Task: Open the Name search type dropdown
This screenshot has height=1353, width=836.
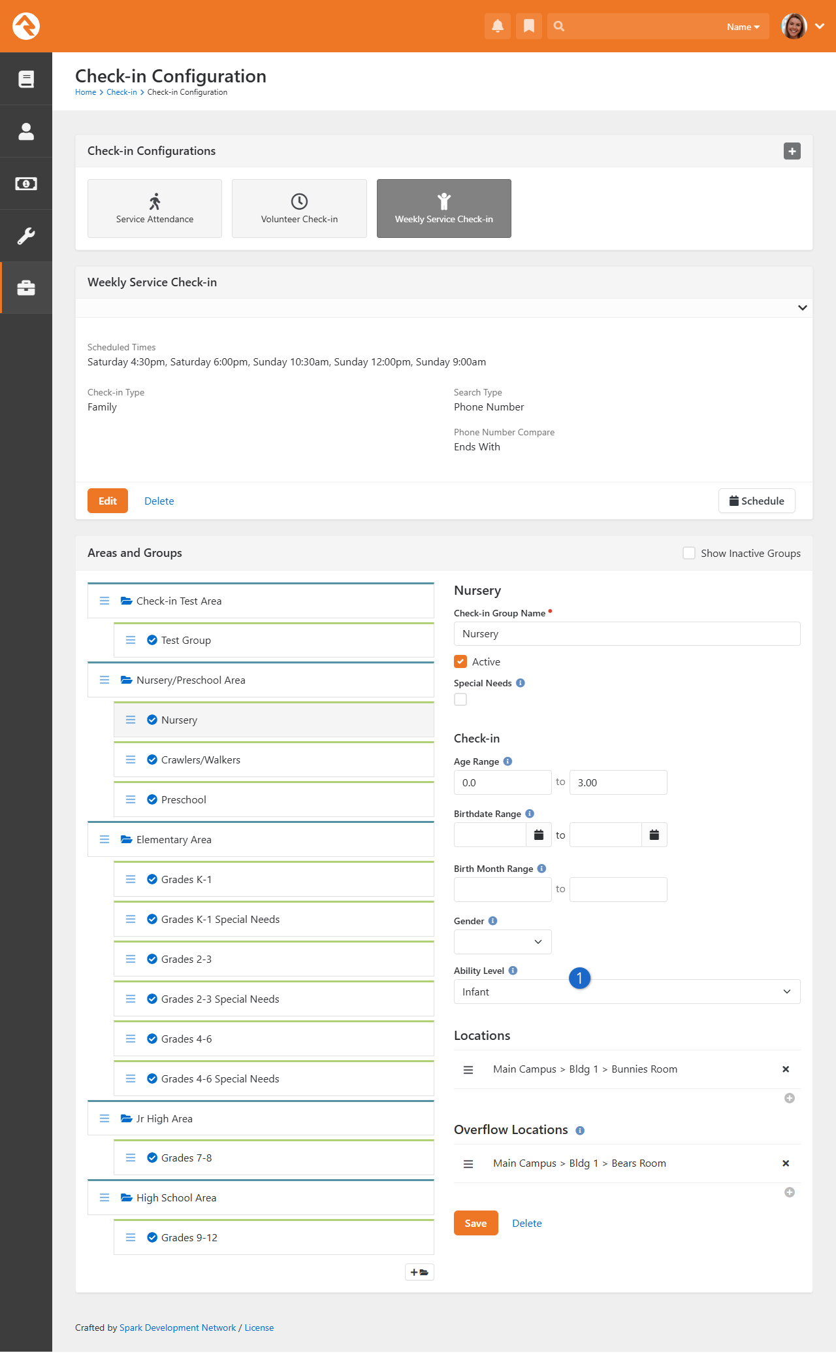Action: click(743, 27)
